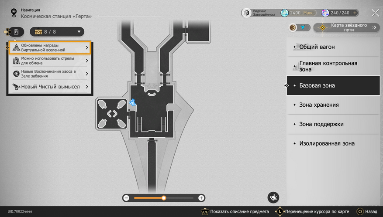The height and width of the screenshot is (217, 383).
Task: Click the orange zoom slider handle
Action: 164,198
